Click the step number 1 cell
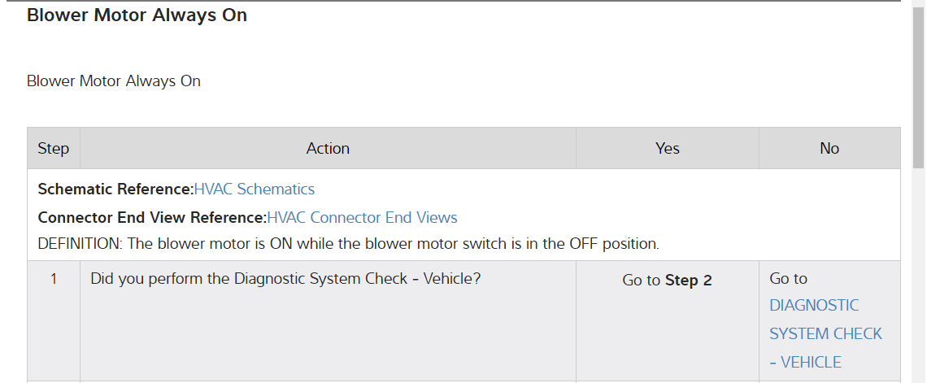Image resolution: width=927 pixels, height=383 pixels. coord(54,279)
